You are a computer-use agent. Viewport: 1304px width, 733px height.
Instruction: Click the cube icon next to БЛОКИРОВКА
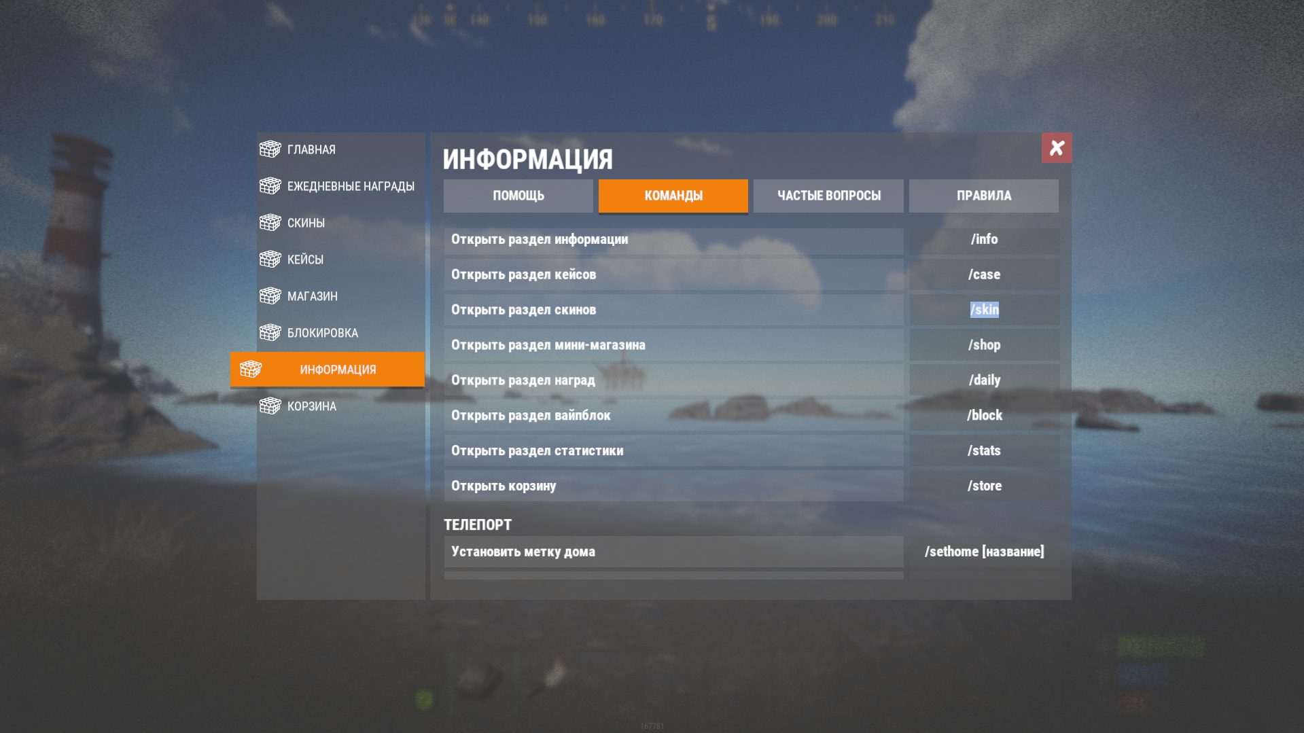point(270,332)
